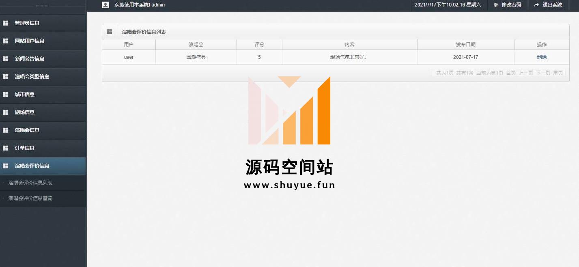579x267 pixels.
Task: Click the 2021-07-17 date cell
Action: pos(466,57)
